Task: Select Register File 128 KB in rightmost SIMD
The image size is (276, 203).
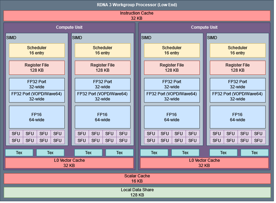Action: pyautogui.click(x=238, y=68)
